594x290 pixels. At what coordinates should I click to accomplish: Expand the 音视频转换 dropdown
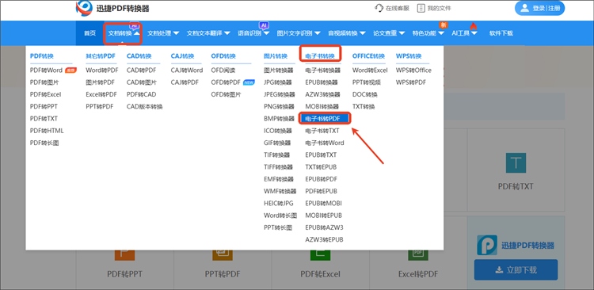[x=347, y=33]
